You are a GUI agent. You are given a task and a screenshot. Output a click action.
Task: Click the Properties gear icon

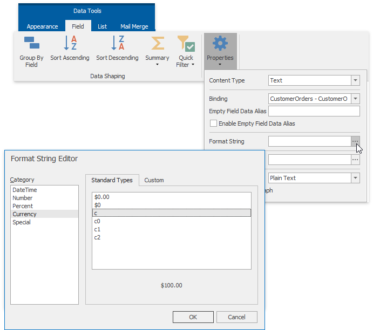220,43
